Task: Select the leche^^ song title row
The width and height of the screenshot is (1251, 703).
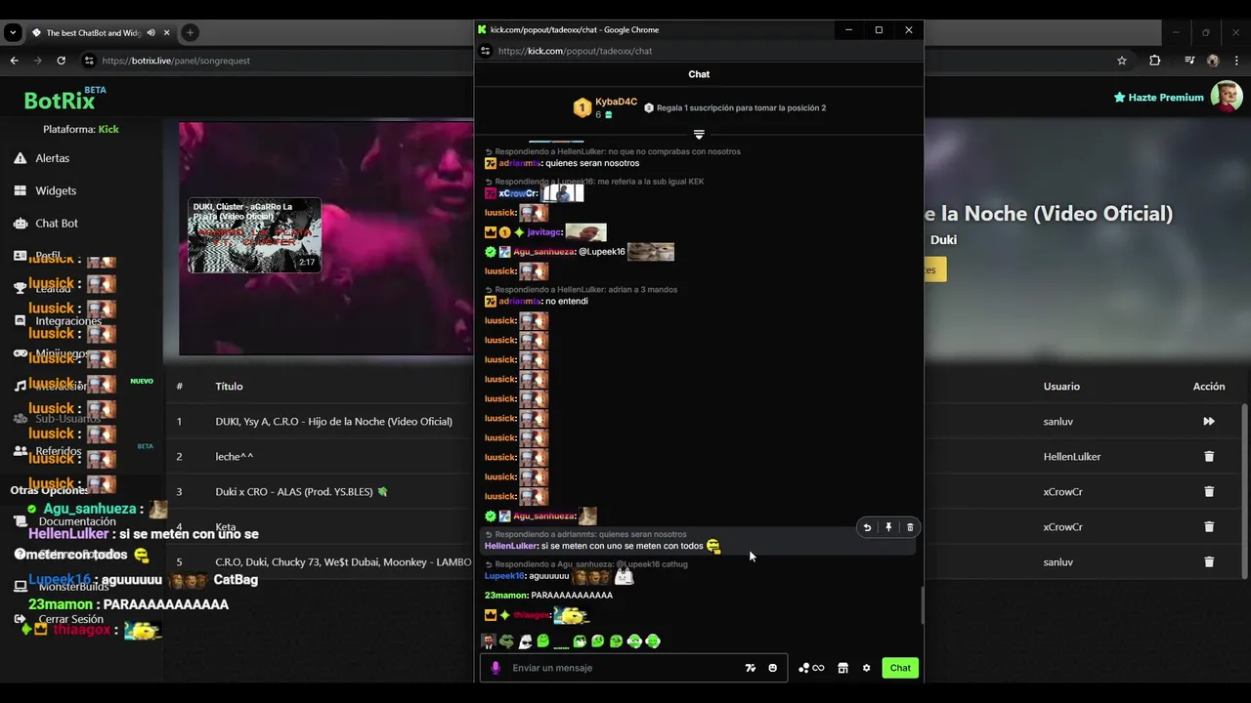Action: pyautogui.click(x=235, y=457)
